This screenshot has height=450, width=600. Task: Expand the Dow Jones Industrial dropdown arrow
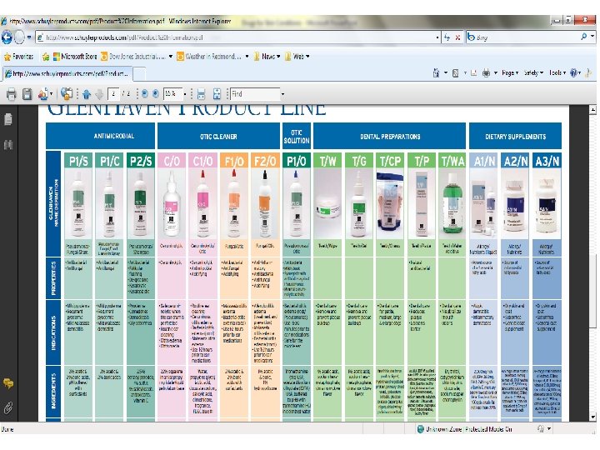[x=170, y=57]
